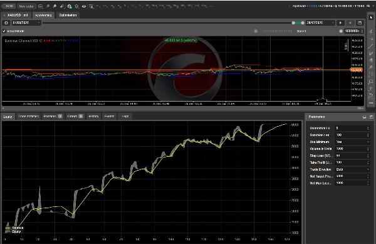This screenshot has height=244, width=376.
Task: Click the New order button
Action: [26, 6]
